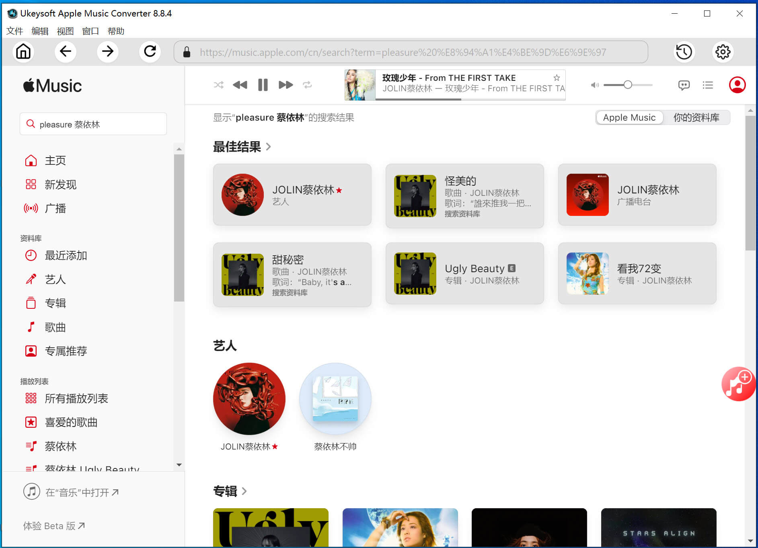Open conversion history clock icon
Viewport: 758px width, 548px height.
tap(684, 52)
